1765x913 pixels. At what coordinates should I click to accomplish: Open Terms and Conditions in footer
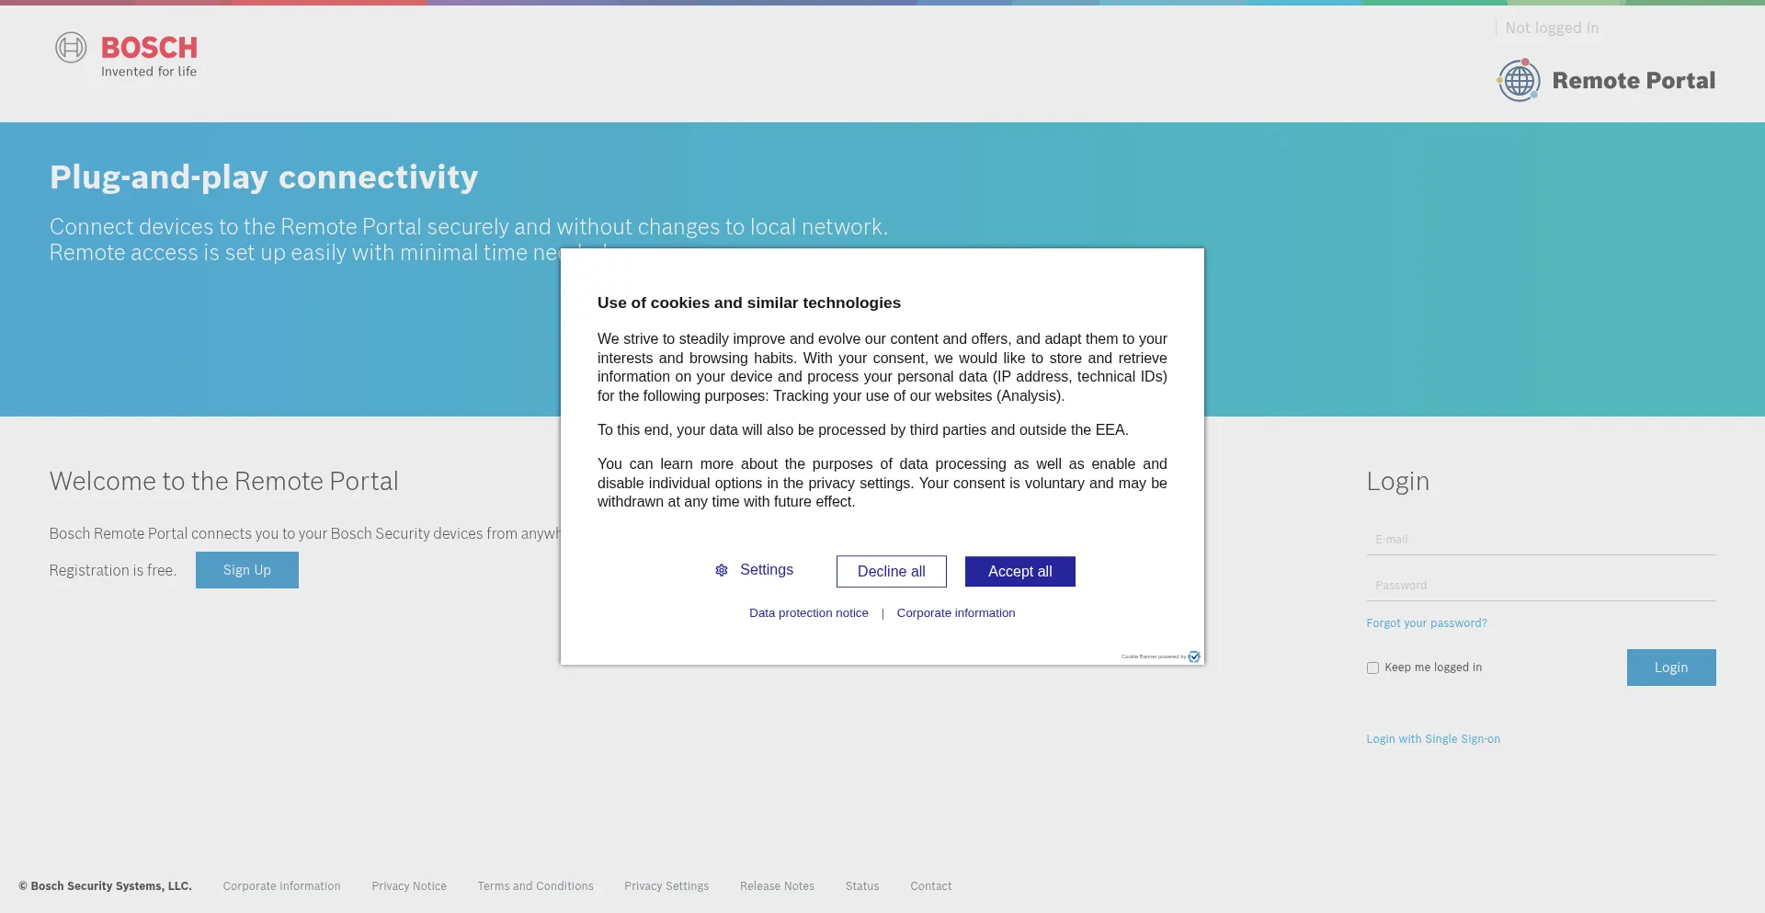[x=535, y=886]
